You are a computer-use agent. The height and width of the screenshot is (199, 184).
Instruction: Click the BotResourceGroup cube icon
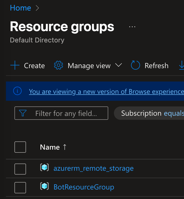tap(45, 186)
